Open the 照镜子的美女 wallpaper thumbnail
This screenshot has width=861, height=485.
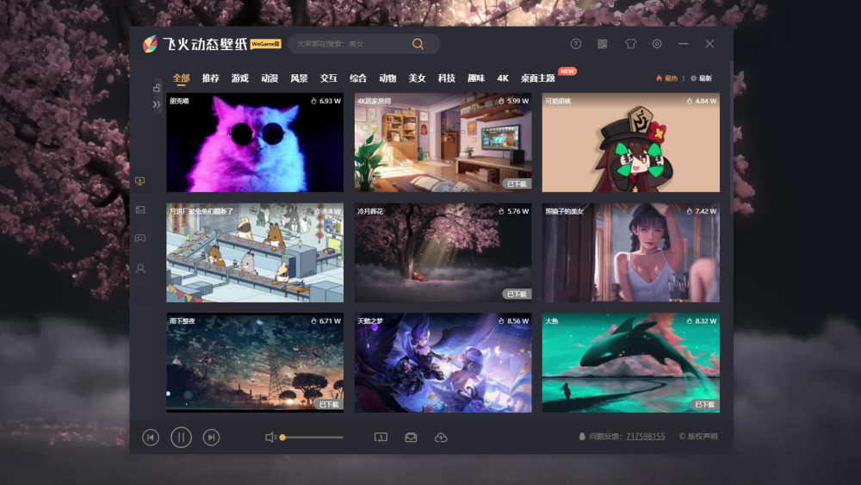coord(631,252)
